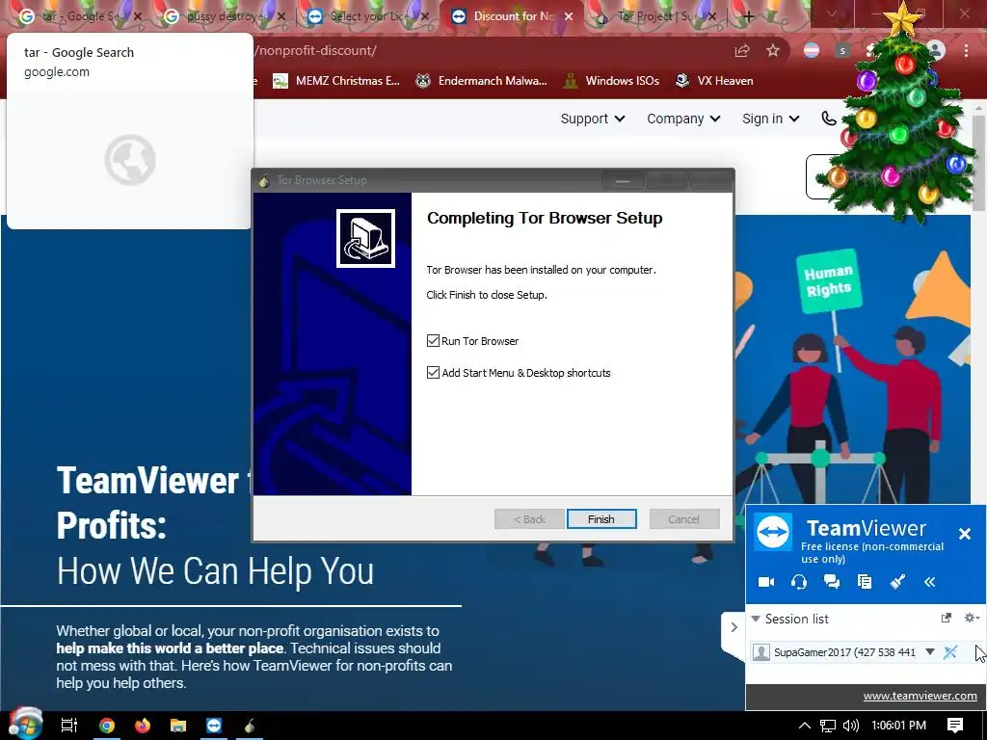Click the page vertical scrollbar
Image resolution: width=987 pixels, height=740 pixels.
pos(979,162)
